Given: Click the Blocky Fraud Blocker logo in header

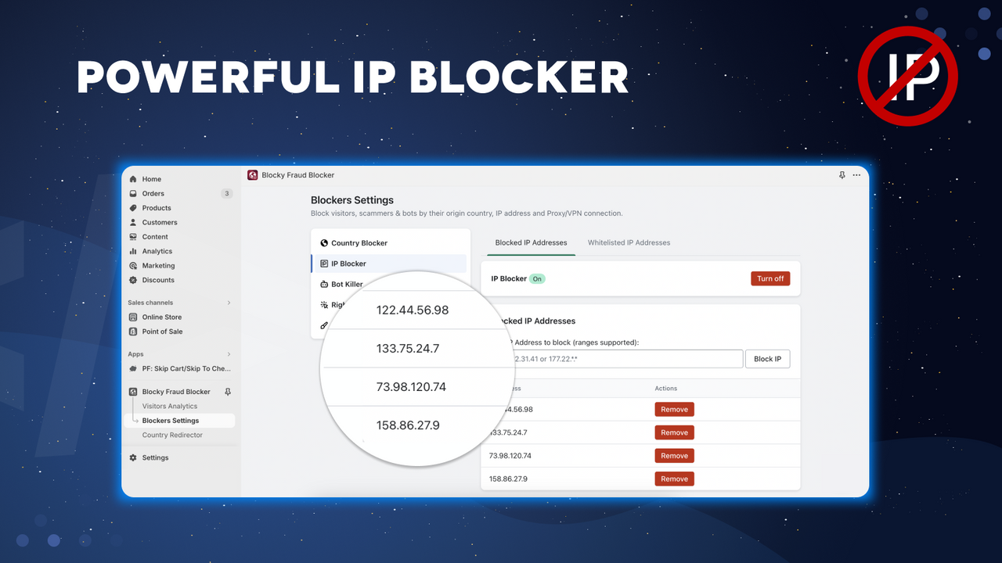Looking at the screenshot, I should point(252,175).
